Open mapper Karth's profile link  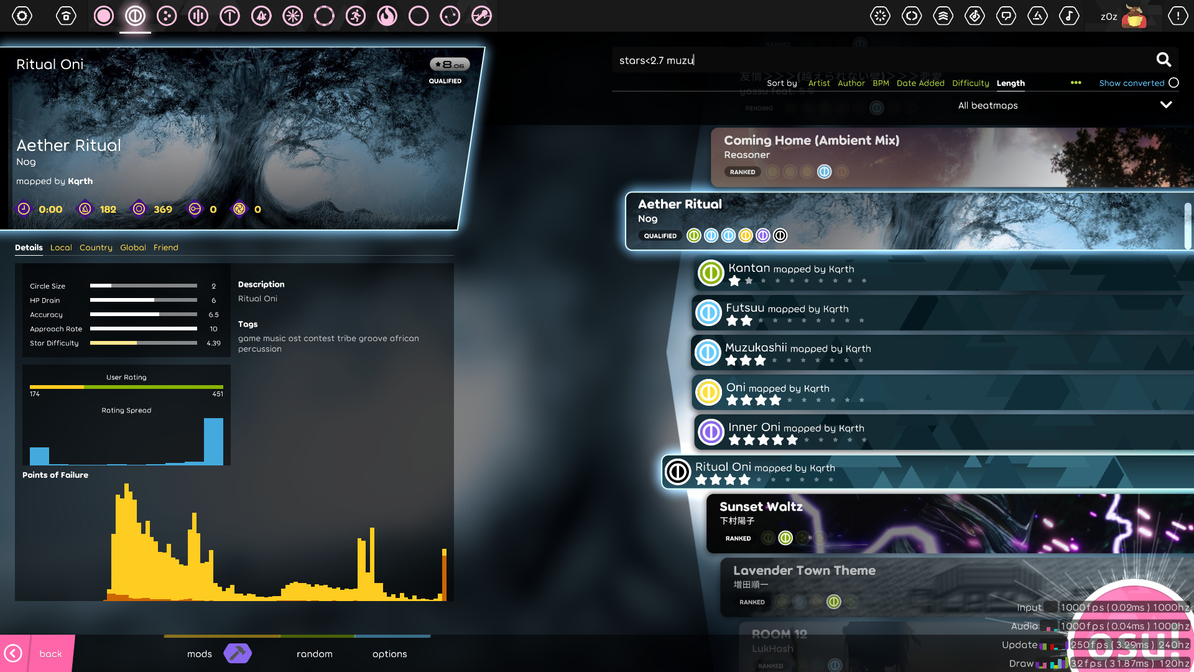(x=80, y=181)
